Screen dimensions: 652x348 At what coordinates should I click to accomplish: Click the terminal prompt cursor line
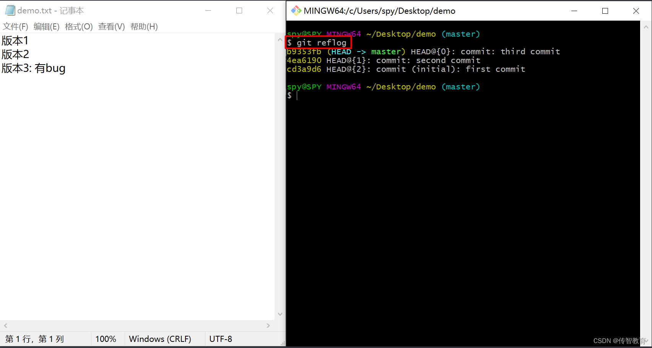[x=293, y=95]
